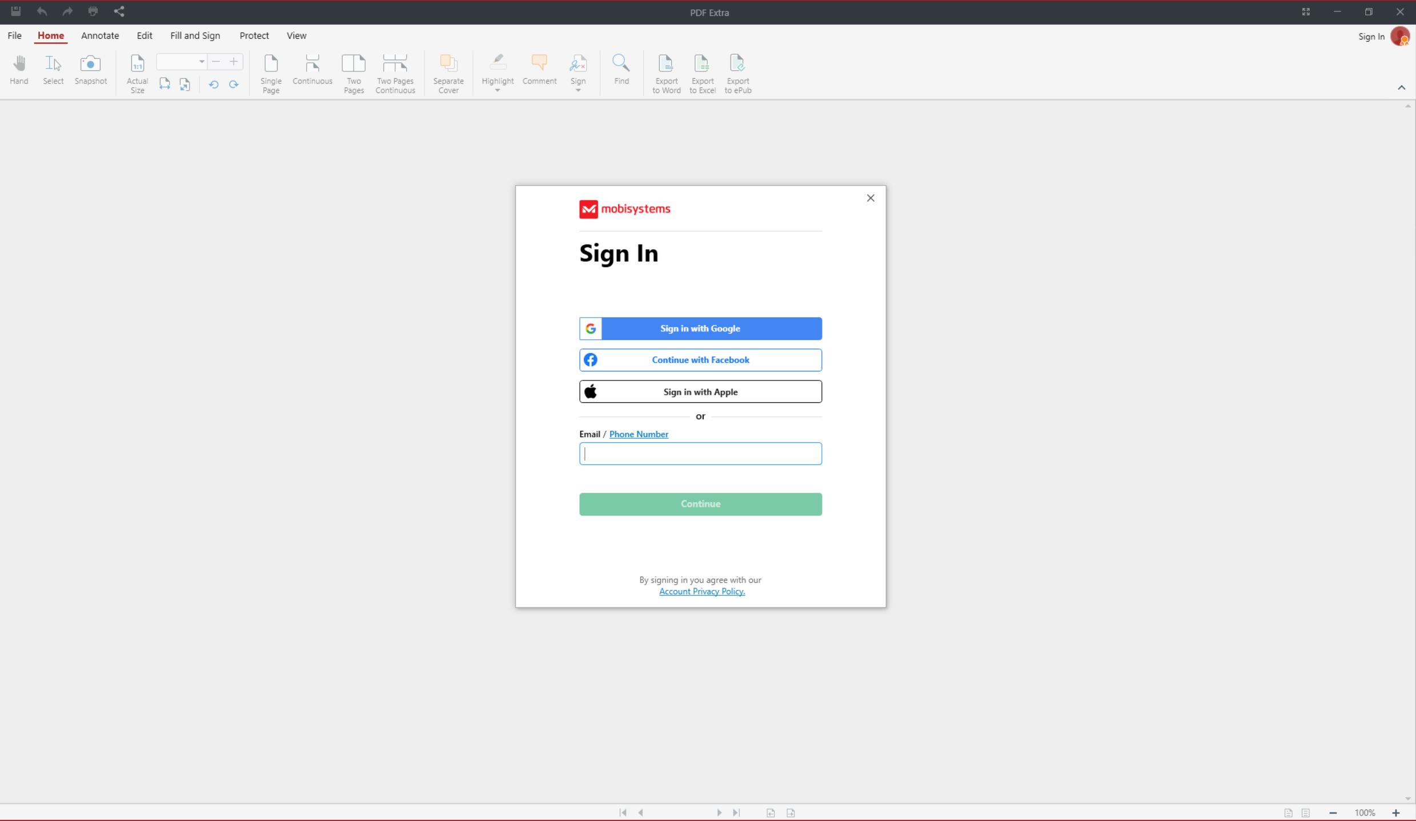The image size is (1416, 821).
Task: Toggle the Separate Cover view
Action: [x=448, y=73]
